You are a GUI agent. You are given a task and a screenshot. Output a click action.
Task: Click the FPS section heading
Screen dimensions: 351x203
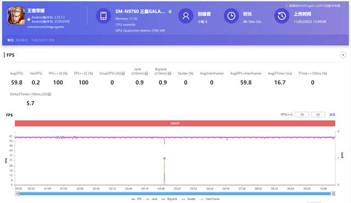pyautogui.click(x=10, y=55)
